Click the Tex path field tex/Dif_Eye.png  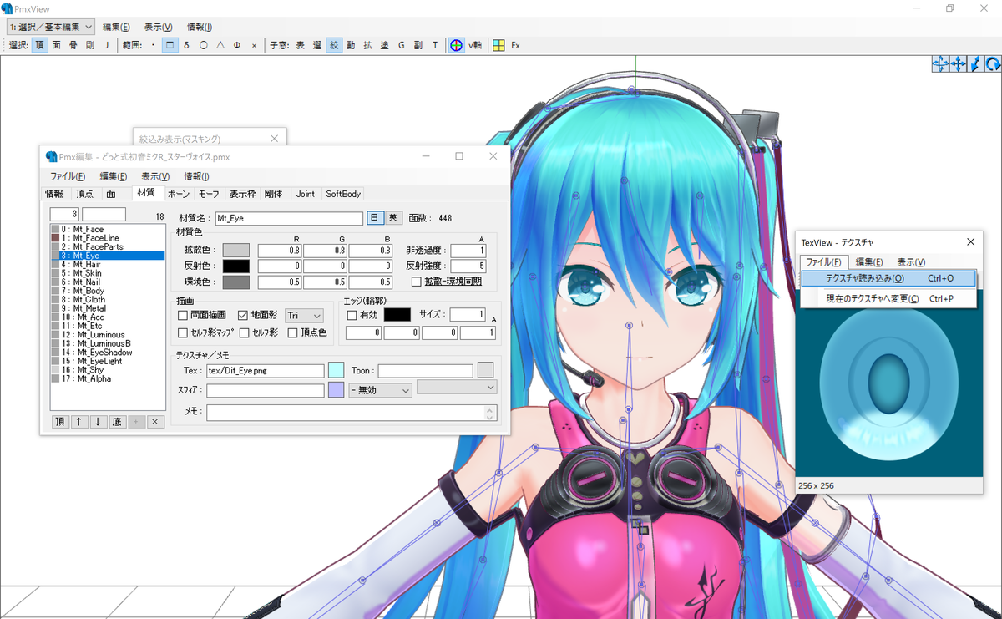point(265,370)
